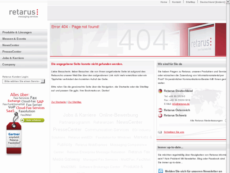Click the Communication Services tag cloud entry
This screenshot has height=173, width=230.
(x=107, y=130)
